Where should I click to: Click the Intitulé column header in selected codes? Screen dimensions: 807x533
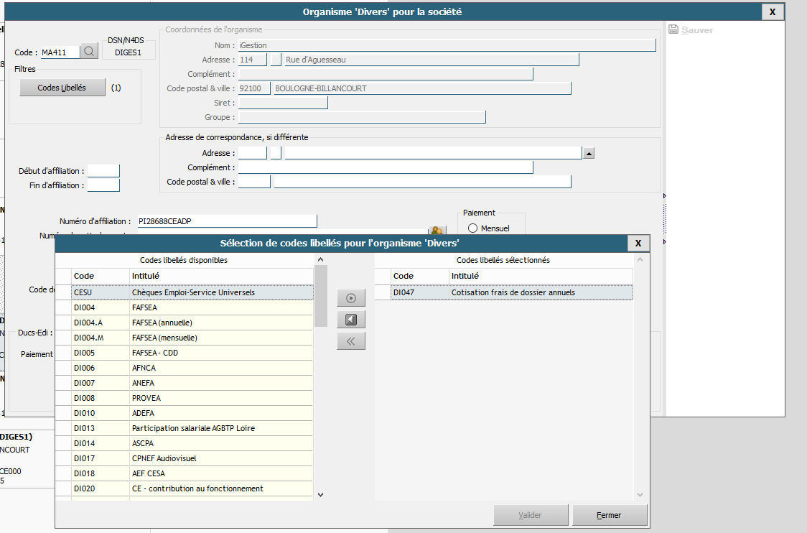tap(541, 276)
